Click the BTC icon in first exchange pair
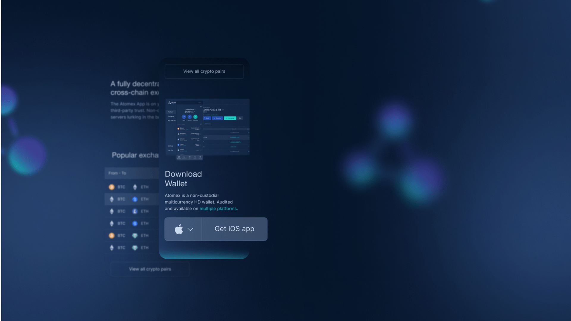Image resolution: width=571 pixels, height=321 pixels. (112, 187)
